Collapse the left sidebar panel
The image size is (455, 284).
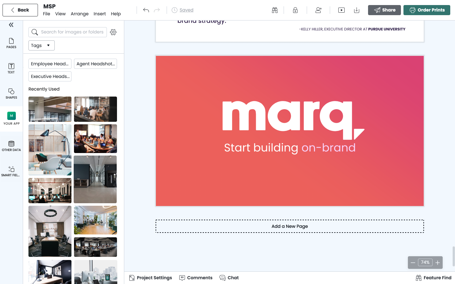pyautogui.click(x=11, y=25)
